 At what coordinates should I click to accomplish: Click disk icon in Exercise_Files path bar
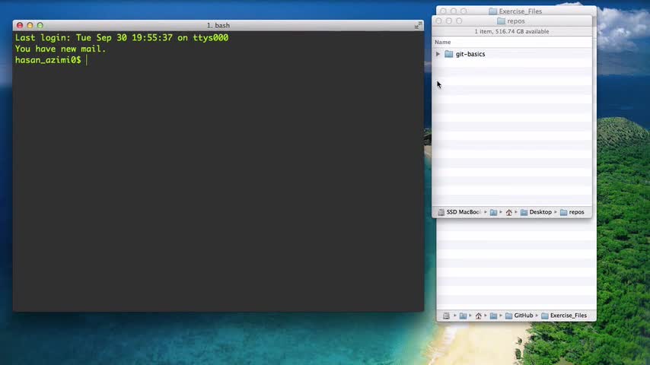pyautogui.click(x=446, y=316)
